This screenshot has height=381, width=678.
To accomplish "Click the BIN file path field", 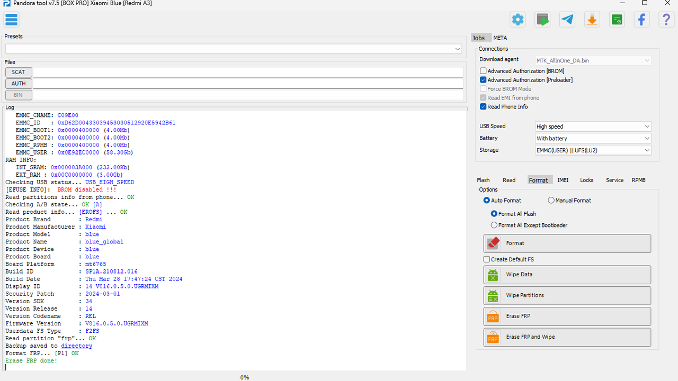I will point(248,95).
